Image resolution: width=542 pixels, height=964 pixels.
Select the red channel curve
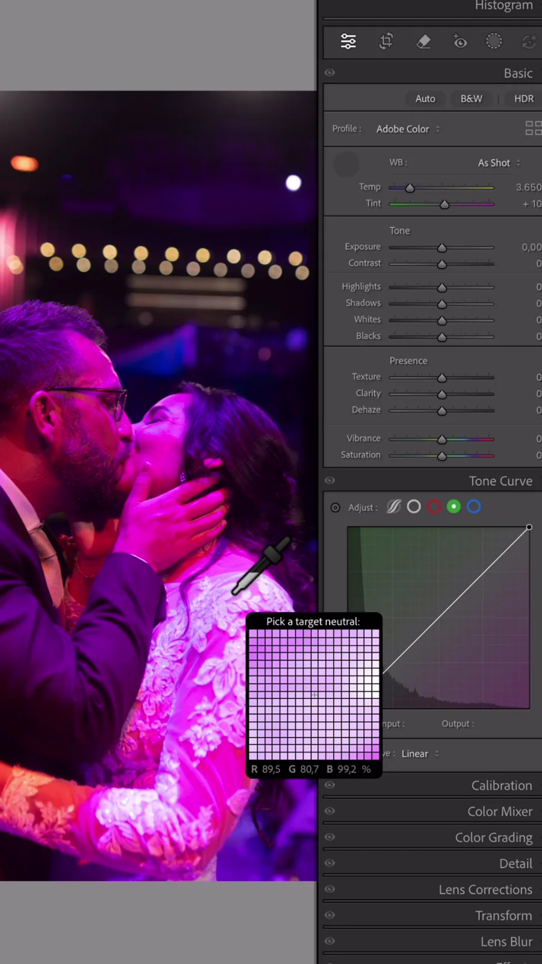coord(434,507)
